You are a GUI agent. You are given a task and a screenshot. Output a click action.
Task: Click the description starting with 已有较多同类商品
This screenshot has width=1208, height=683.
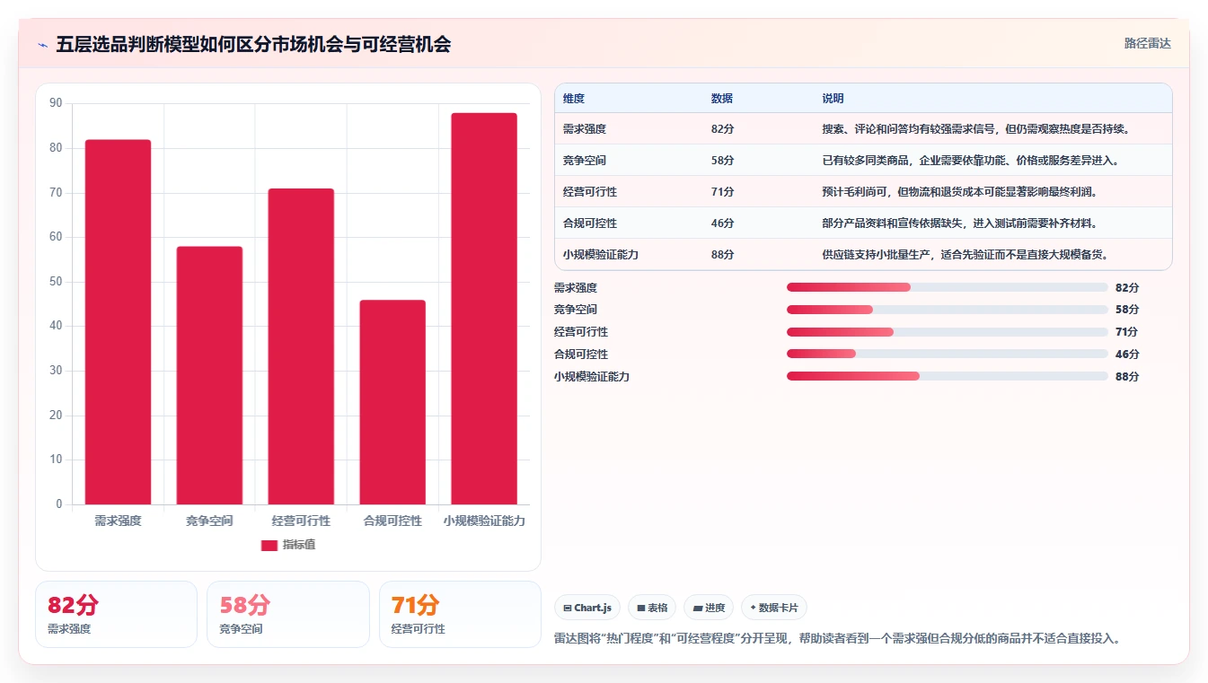pyautogui.click(x=971, y=161)
